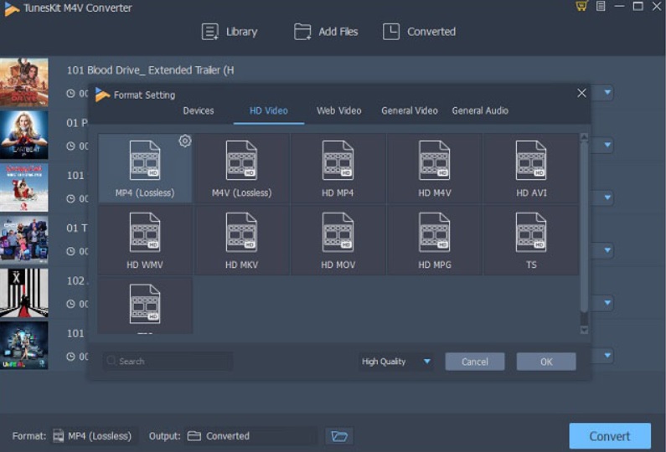Viewport: 666px width, 452px height.
Task: Open output folder with blue folder icon
Action: [339, 436]
